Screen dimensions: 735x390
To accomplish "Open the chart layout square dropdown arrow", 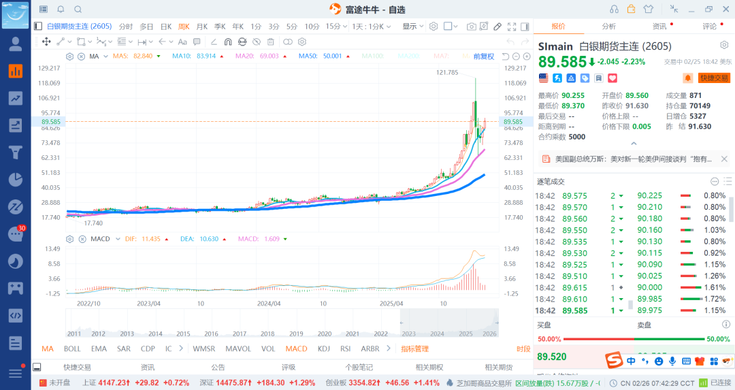I will 455,27.
